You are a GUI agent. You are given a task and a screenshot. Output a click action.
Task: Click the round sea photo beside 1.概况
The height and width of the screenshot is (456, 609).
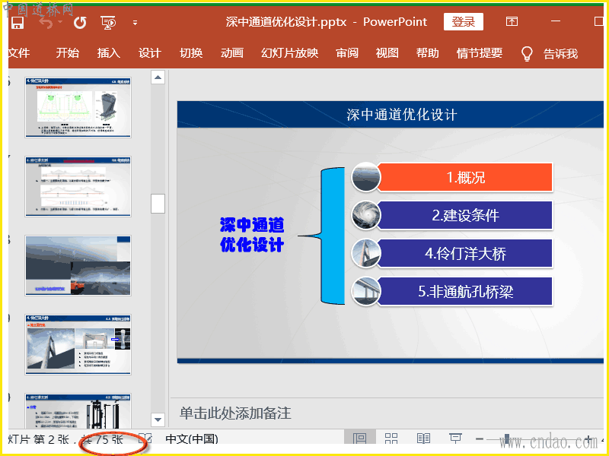click(365, 177)
